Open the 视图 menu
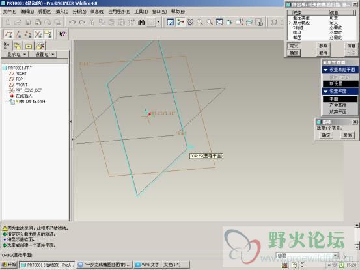 click(x=44, y=12)
